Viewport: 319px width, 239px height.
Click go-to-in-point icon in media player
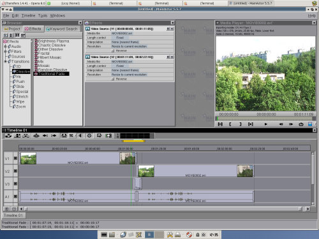[x=220, y=124]
